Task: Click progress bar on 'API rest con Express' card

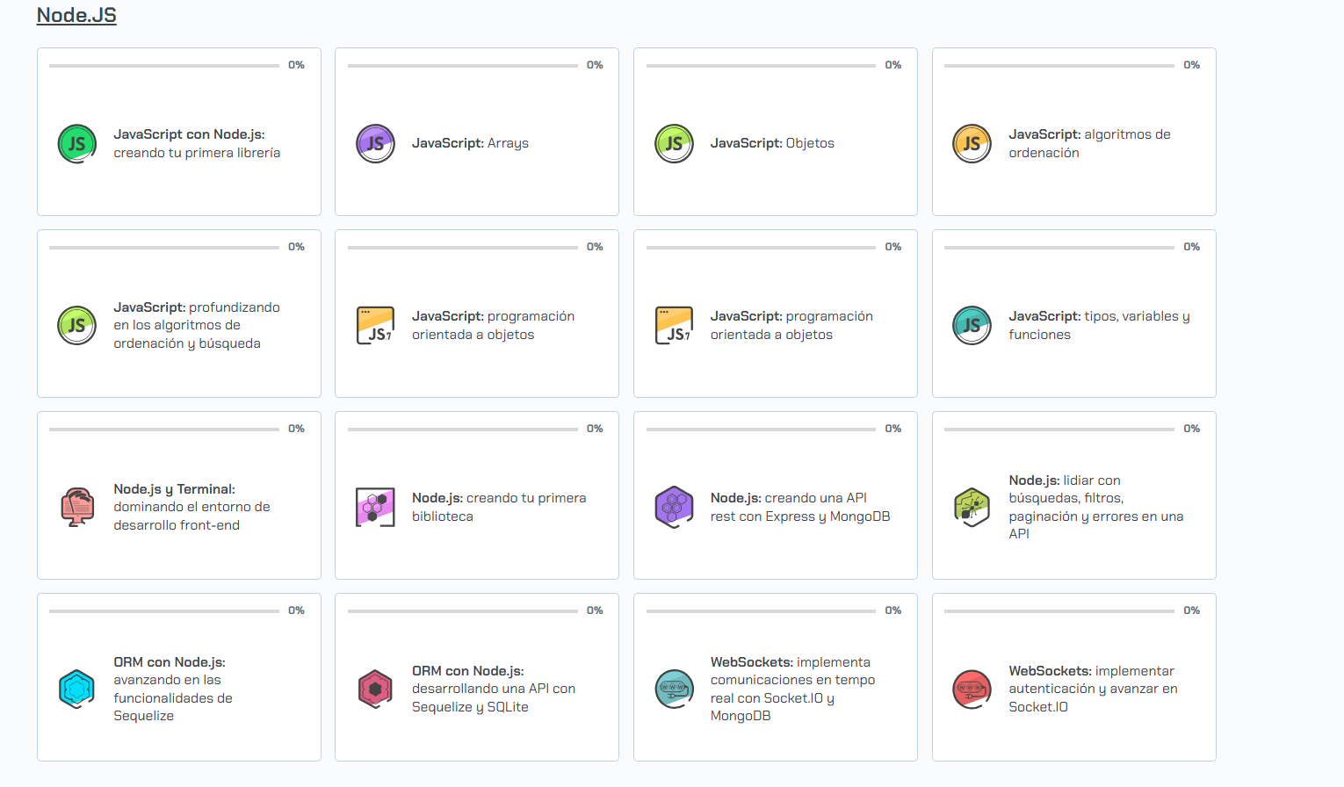Action: (761, 429)
